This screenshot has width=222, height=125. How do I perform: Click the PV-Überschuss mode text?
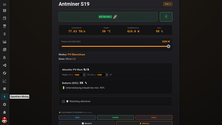[x=76, y=55]
